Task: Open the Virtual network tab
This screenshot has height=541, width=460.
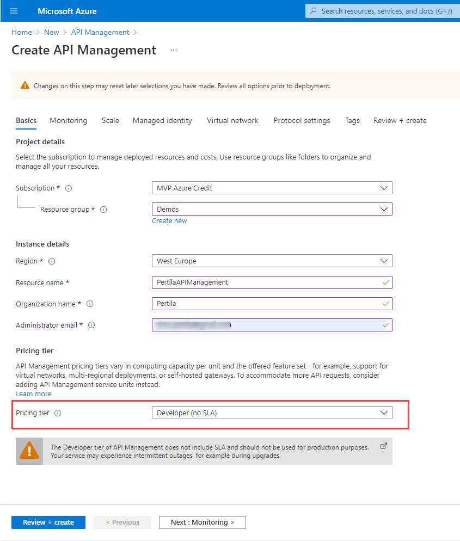Action: [x=232, y=121]
